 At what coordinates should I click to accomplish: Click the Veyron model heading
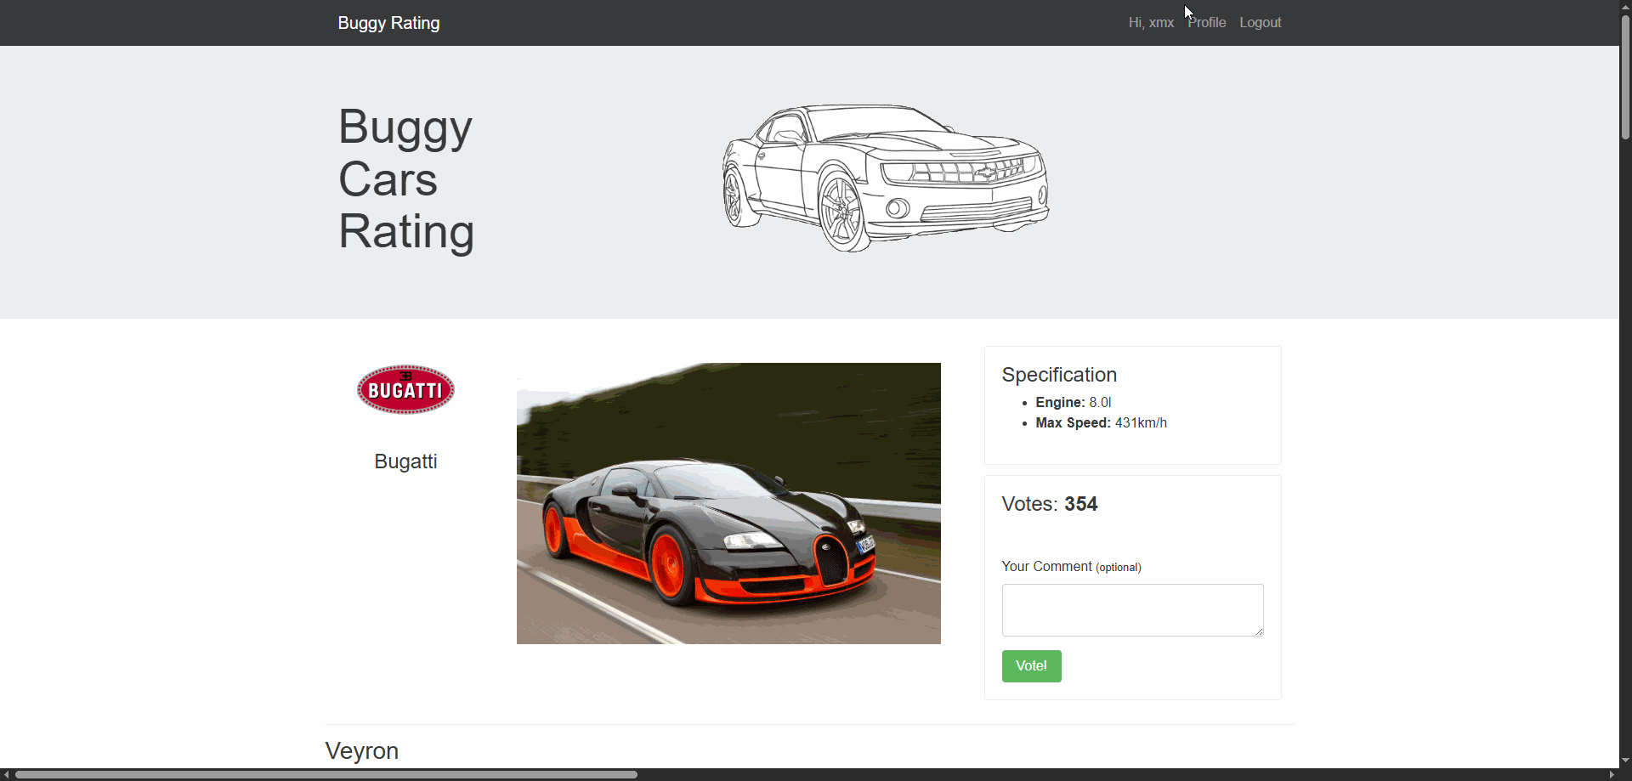(362, 751)
